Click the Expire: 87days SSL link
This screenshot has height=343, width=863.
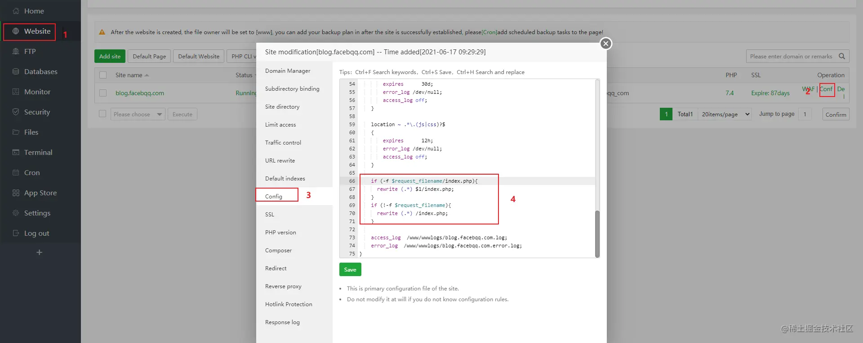[770, 93]
